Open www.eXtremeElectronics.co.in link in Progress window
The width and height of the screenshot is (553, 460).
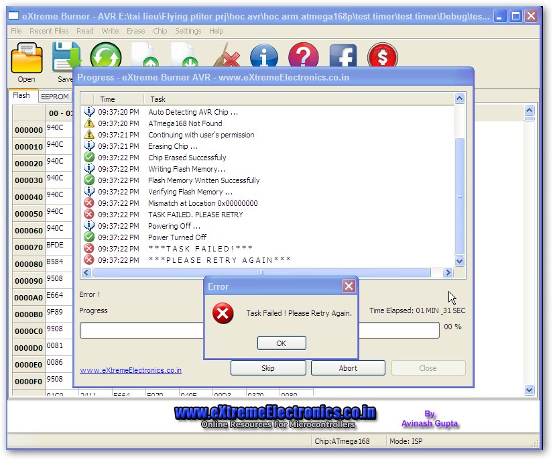131,370
